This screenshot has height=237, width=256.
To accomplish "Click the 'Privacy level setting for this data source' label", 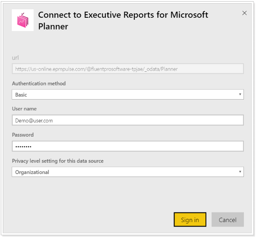I will click(58, 161).
